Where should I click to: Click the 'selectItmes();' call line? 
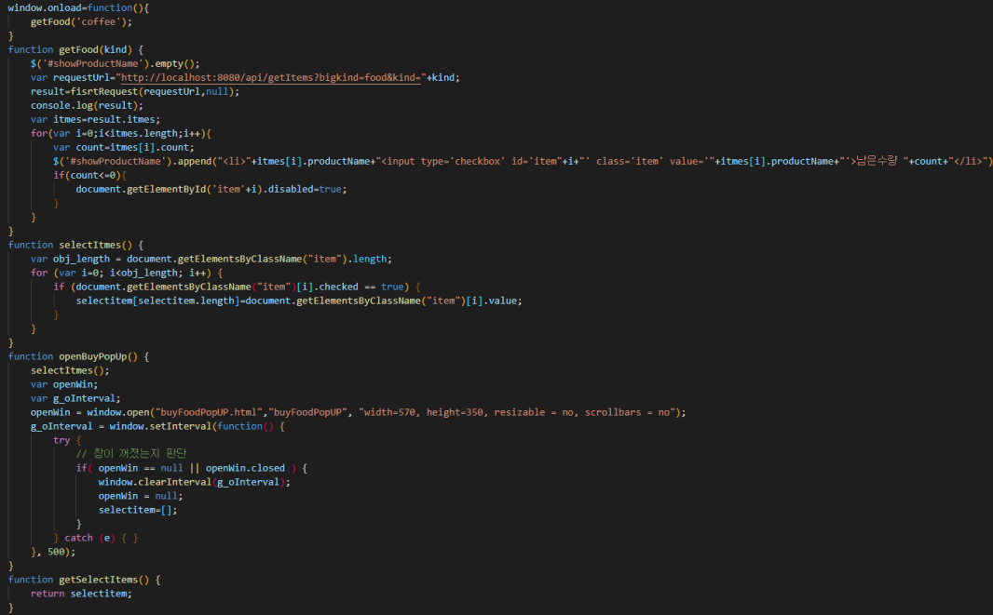(x=70, y=370)
